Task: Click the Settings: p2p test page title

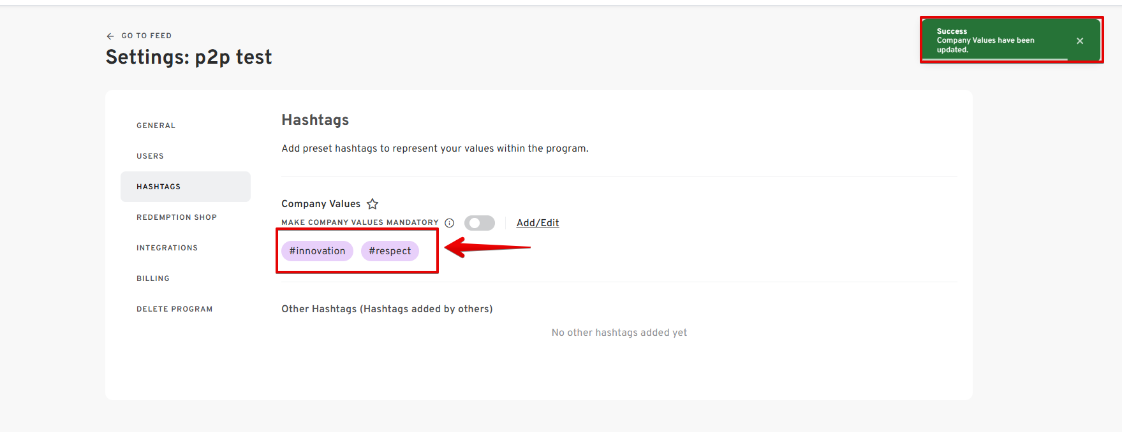Action: 189,57
